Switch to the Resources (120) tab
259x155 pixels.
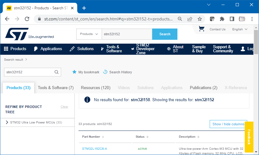[x=96, y=88]
